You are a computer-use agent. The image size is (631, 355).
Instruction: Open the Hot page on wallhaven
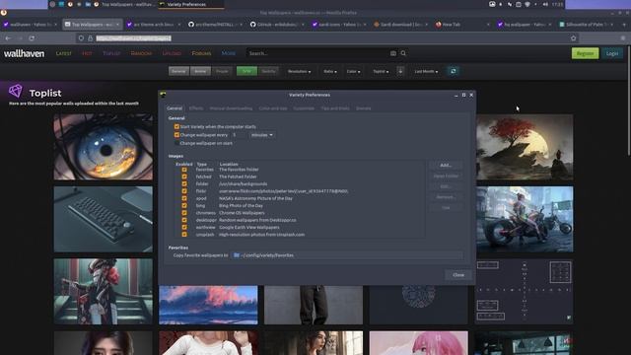click(x=87, y=53)
